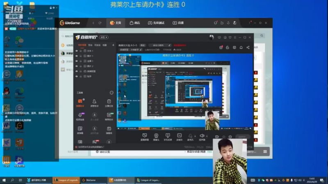328x184 pixels.
Task: Open the skin shirt icon in title bar
Action: 230,37
